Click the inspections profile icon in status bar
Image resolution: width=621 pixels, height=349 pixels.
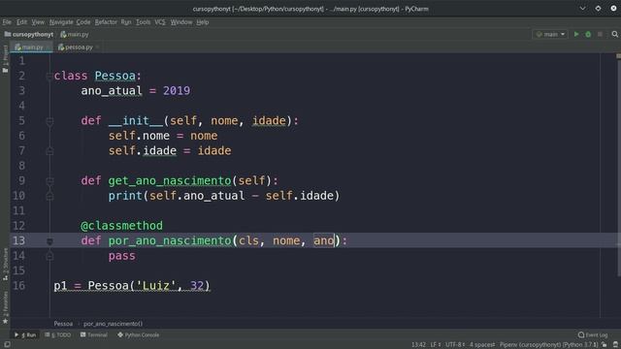pyautogui.click(x=615, y=345)
